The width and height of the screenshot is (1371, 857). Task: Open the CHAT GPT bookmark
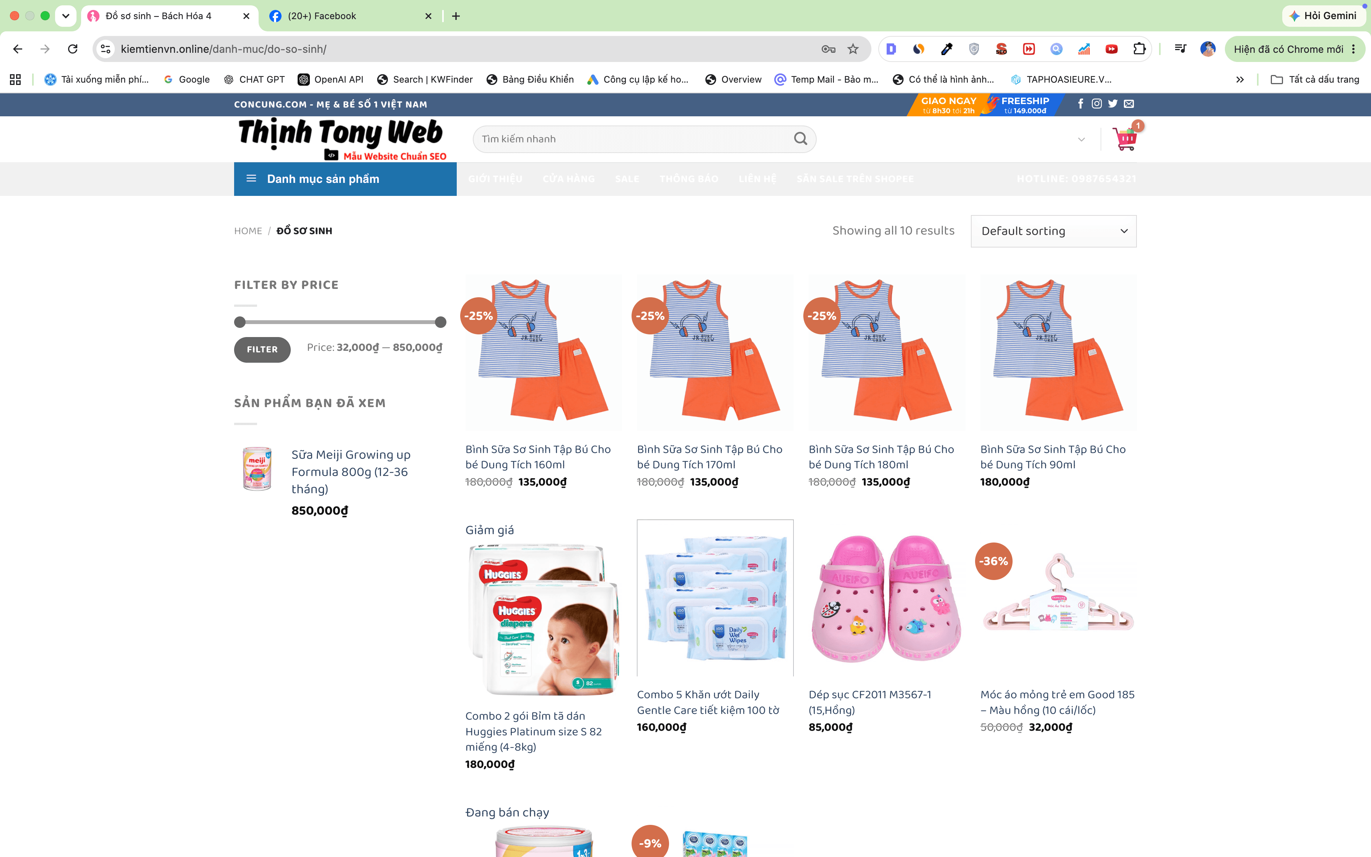point(254,79)
